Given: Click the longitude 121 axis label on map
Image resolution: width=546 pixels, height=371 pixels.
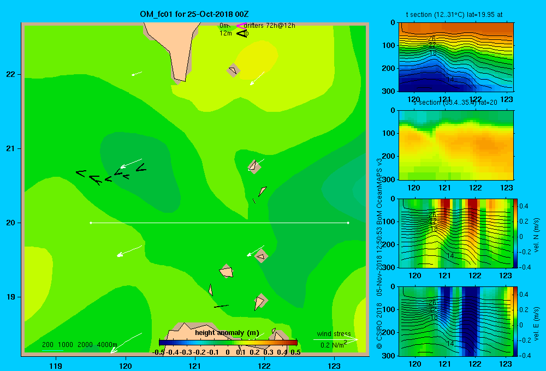Looking at the screenshot, I should 195,366.
